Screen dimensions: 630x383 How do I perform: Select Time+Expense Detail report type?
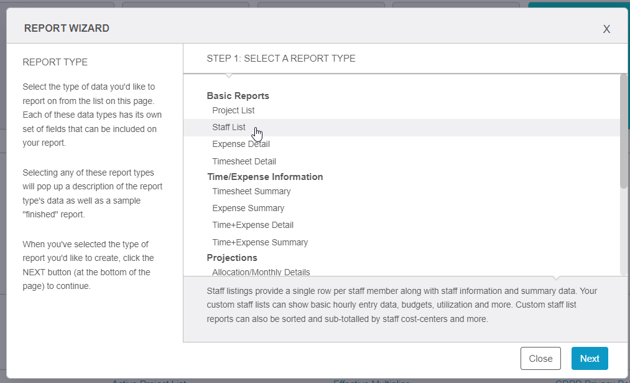tap(252, 225)
